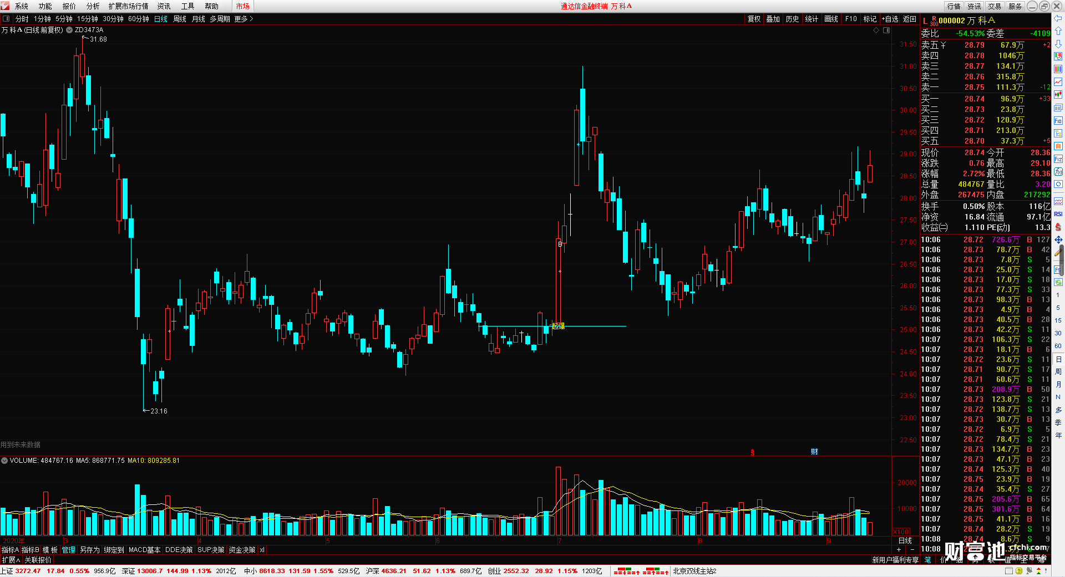This screenshot has width=1065, height=577.
Task: Open the tree structure sidebar icon
Action: coord(1058,133)
